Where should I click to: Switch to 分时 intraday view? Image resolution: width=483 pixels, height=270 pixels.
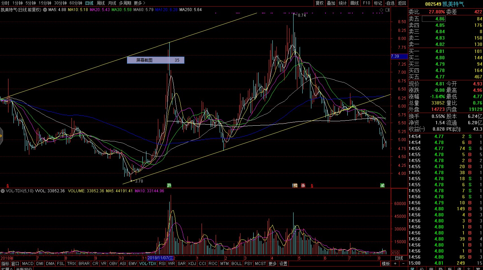(5, 3)
